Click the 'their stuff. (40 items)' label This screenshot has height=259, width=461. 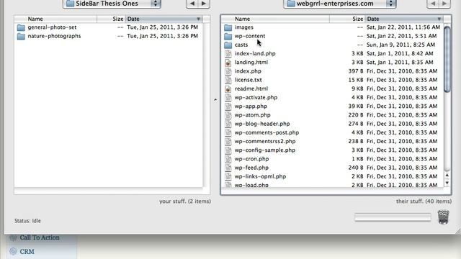[424, 201]
